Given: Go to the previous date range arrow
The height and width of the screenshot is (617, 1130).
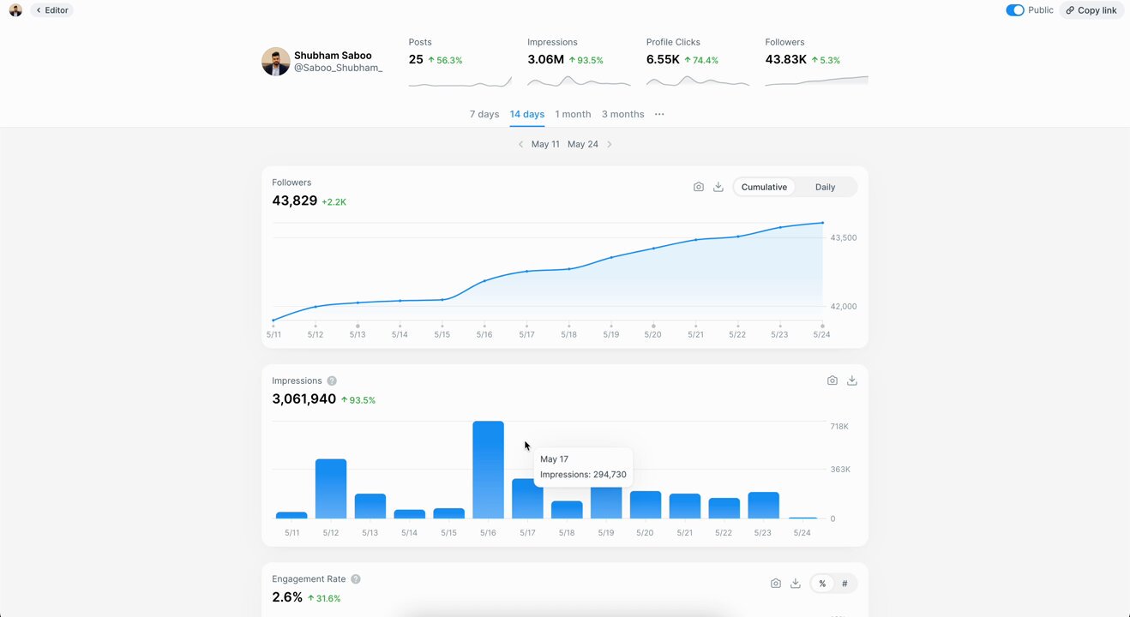Looking at the screenshot, I should pos(520,144).
